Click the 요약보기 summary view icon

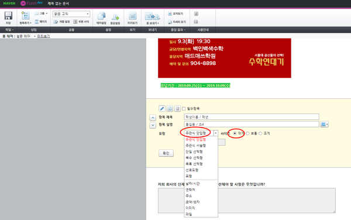click(170, 13)
